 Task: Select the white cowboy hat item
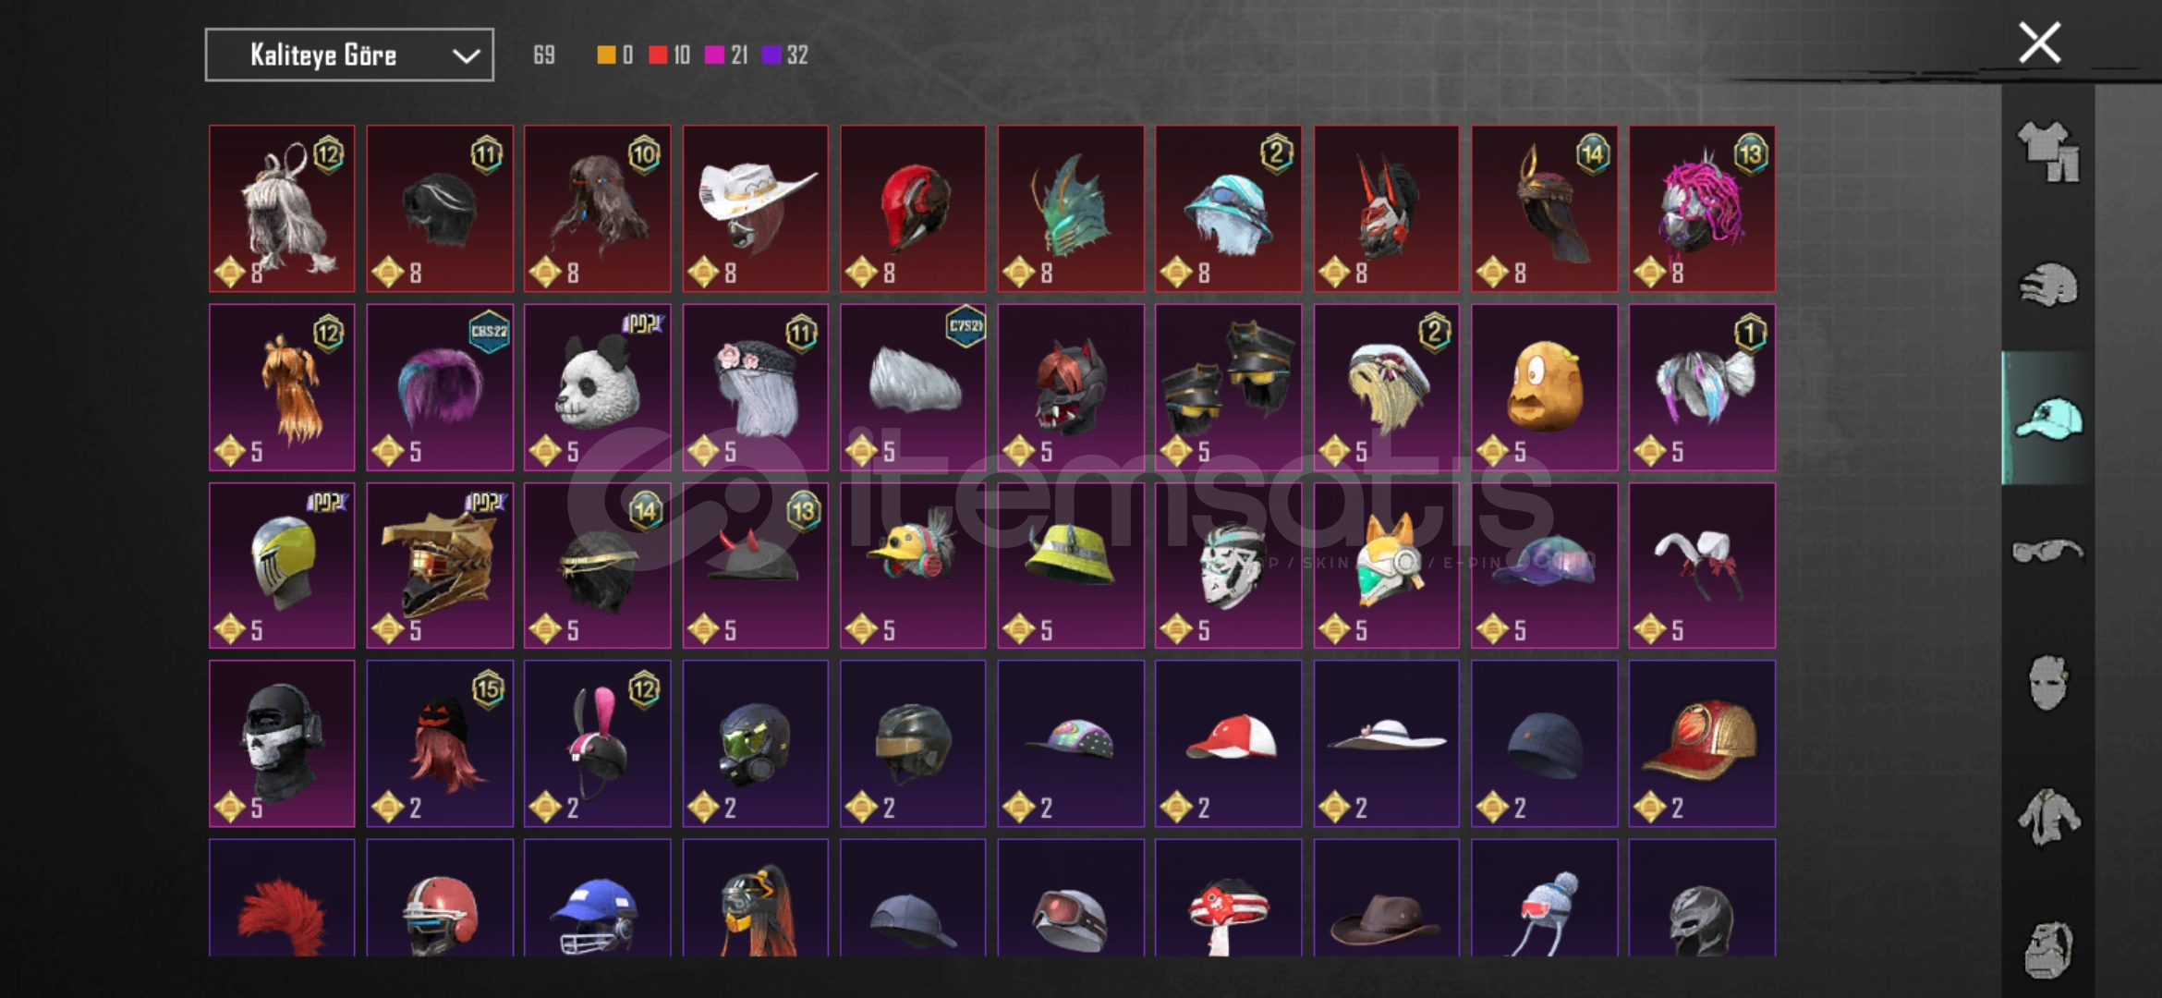pyautogui.click(x=756, y=209)
